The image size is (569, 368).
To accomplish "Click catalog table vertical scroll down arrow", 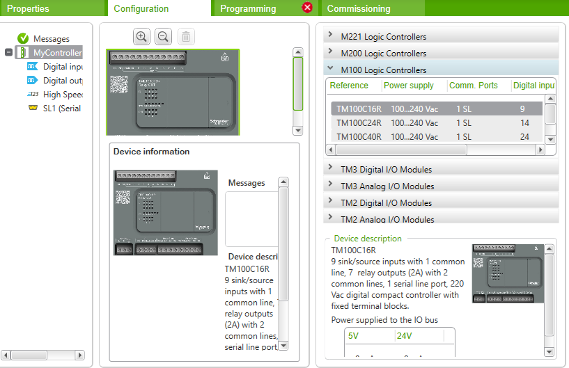I will coord(550,139).
